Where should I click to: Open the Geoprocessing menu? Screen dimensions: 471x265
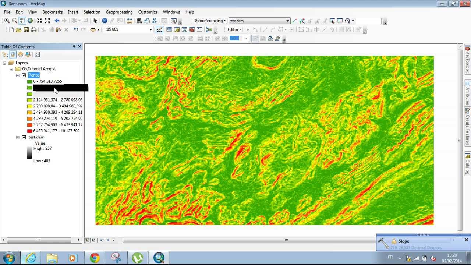coord(119,12)
